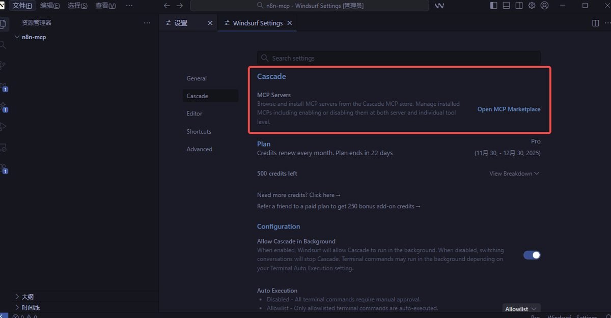Viewport: 611px width, 318px height.
Task: Expand the 时间线 timeline section
Action: tap(18, 307)
